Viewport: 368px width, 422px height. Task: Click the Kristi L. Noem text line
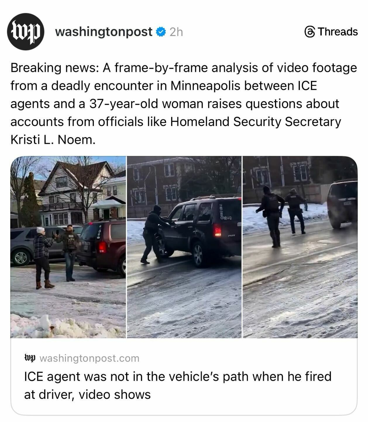[53, 140]
